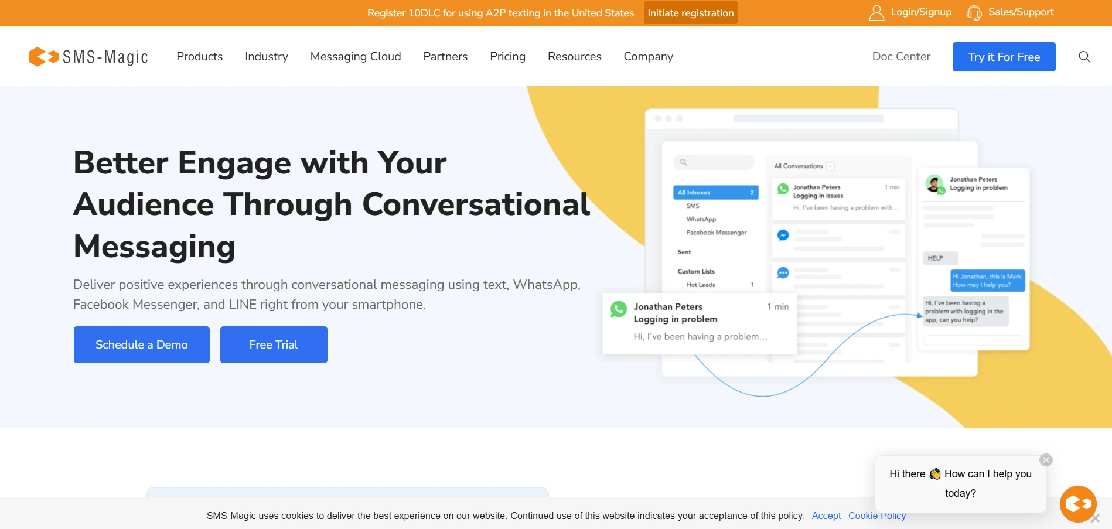Click the Better Engage hero headline

[x=332, y=204]
